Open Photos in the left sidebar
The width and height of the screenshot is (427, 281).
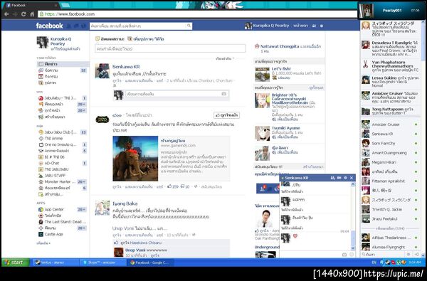[x=63, y=83]
